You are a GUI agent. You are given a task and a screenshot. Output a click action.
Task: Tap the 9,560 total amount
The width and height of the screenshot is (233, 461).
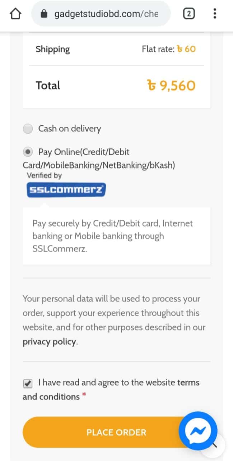click(172, 86)
